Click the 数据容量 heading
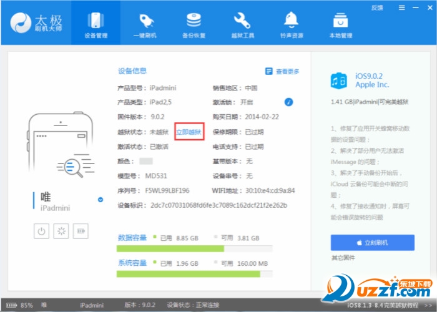 pos(132,238)
